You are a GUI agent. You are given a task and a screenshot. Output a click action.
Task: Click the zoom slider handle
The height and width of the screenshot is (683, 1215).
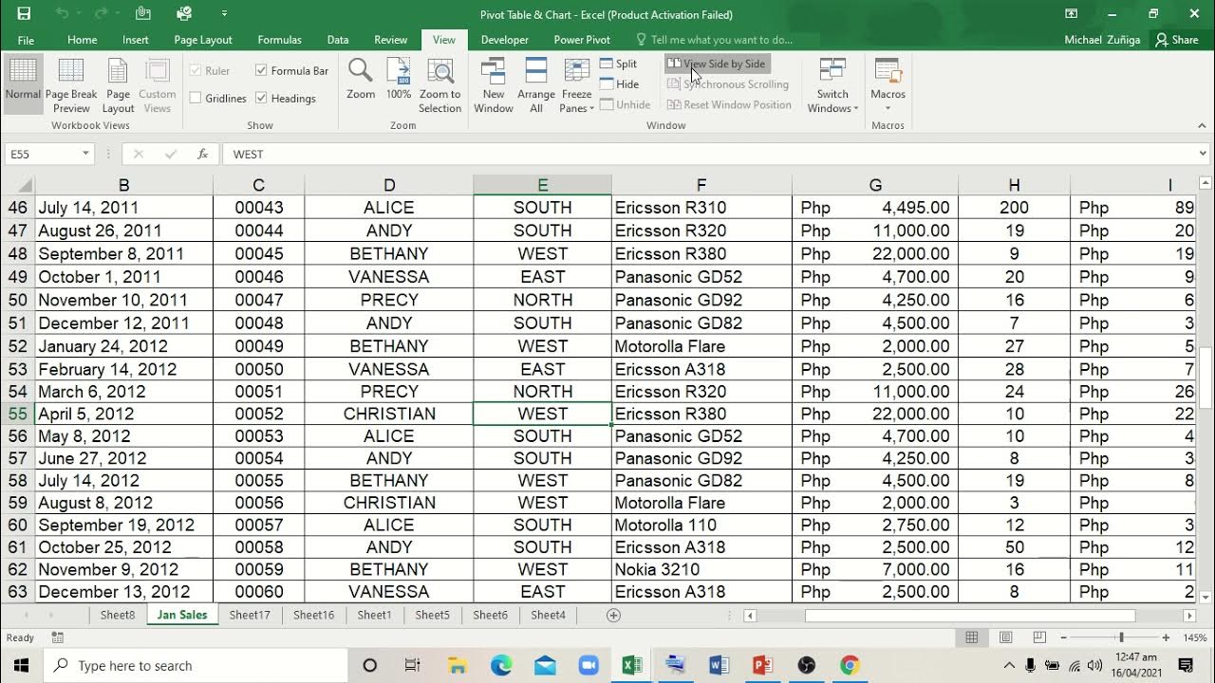[x=1121, y=637]
